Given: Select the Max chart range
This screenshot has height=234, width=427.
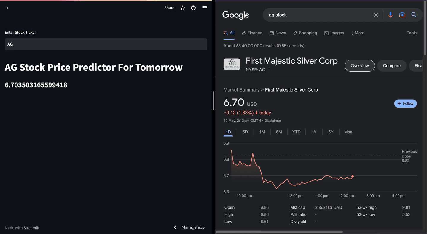Looking at the screenshot, I should coord(348,132).
